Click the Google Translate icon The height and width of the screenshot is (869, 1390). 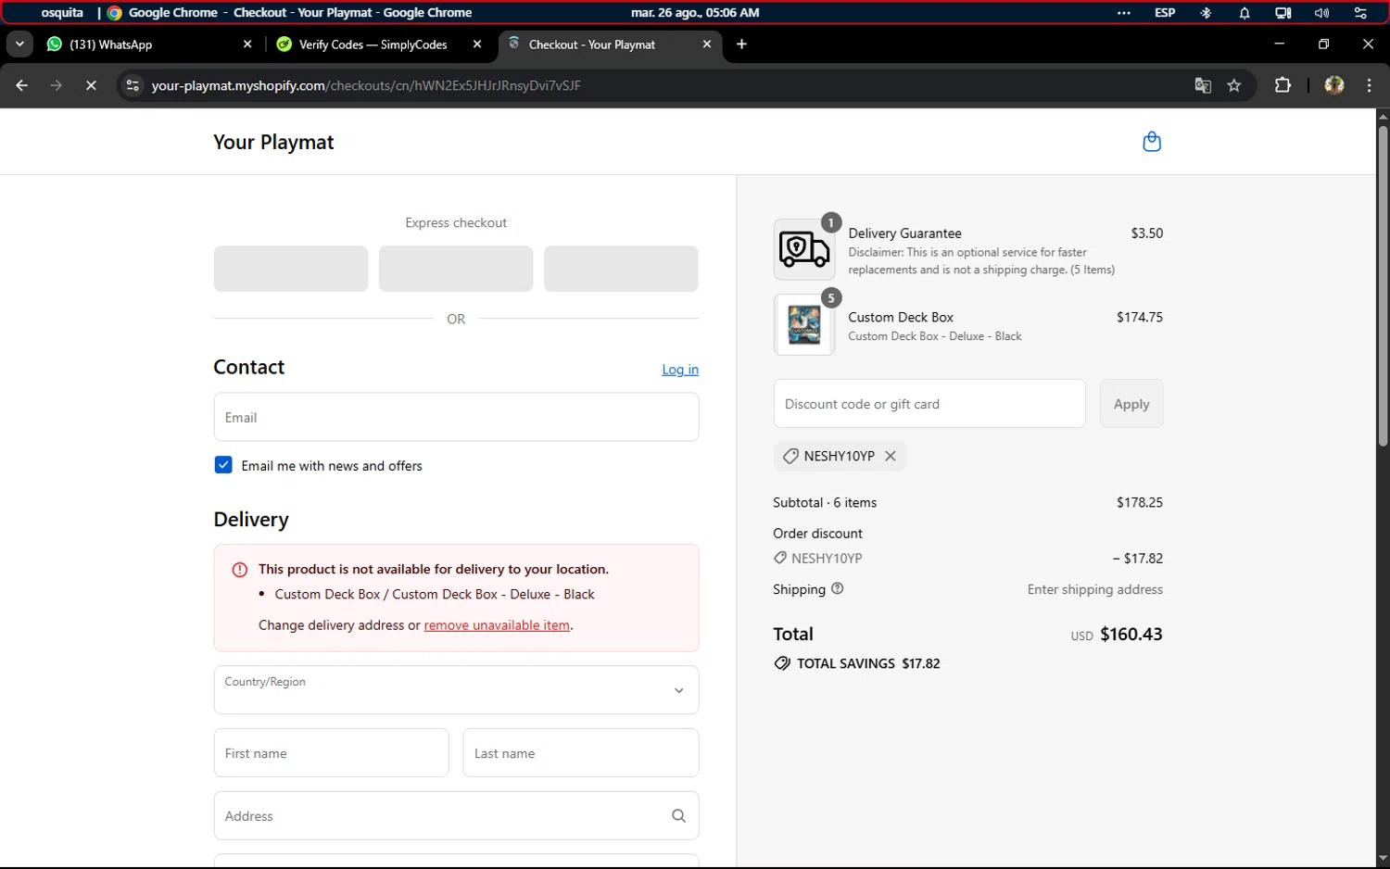tap(1203, 85)
